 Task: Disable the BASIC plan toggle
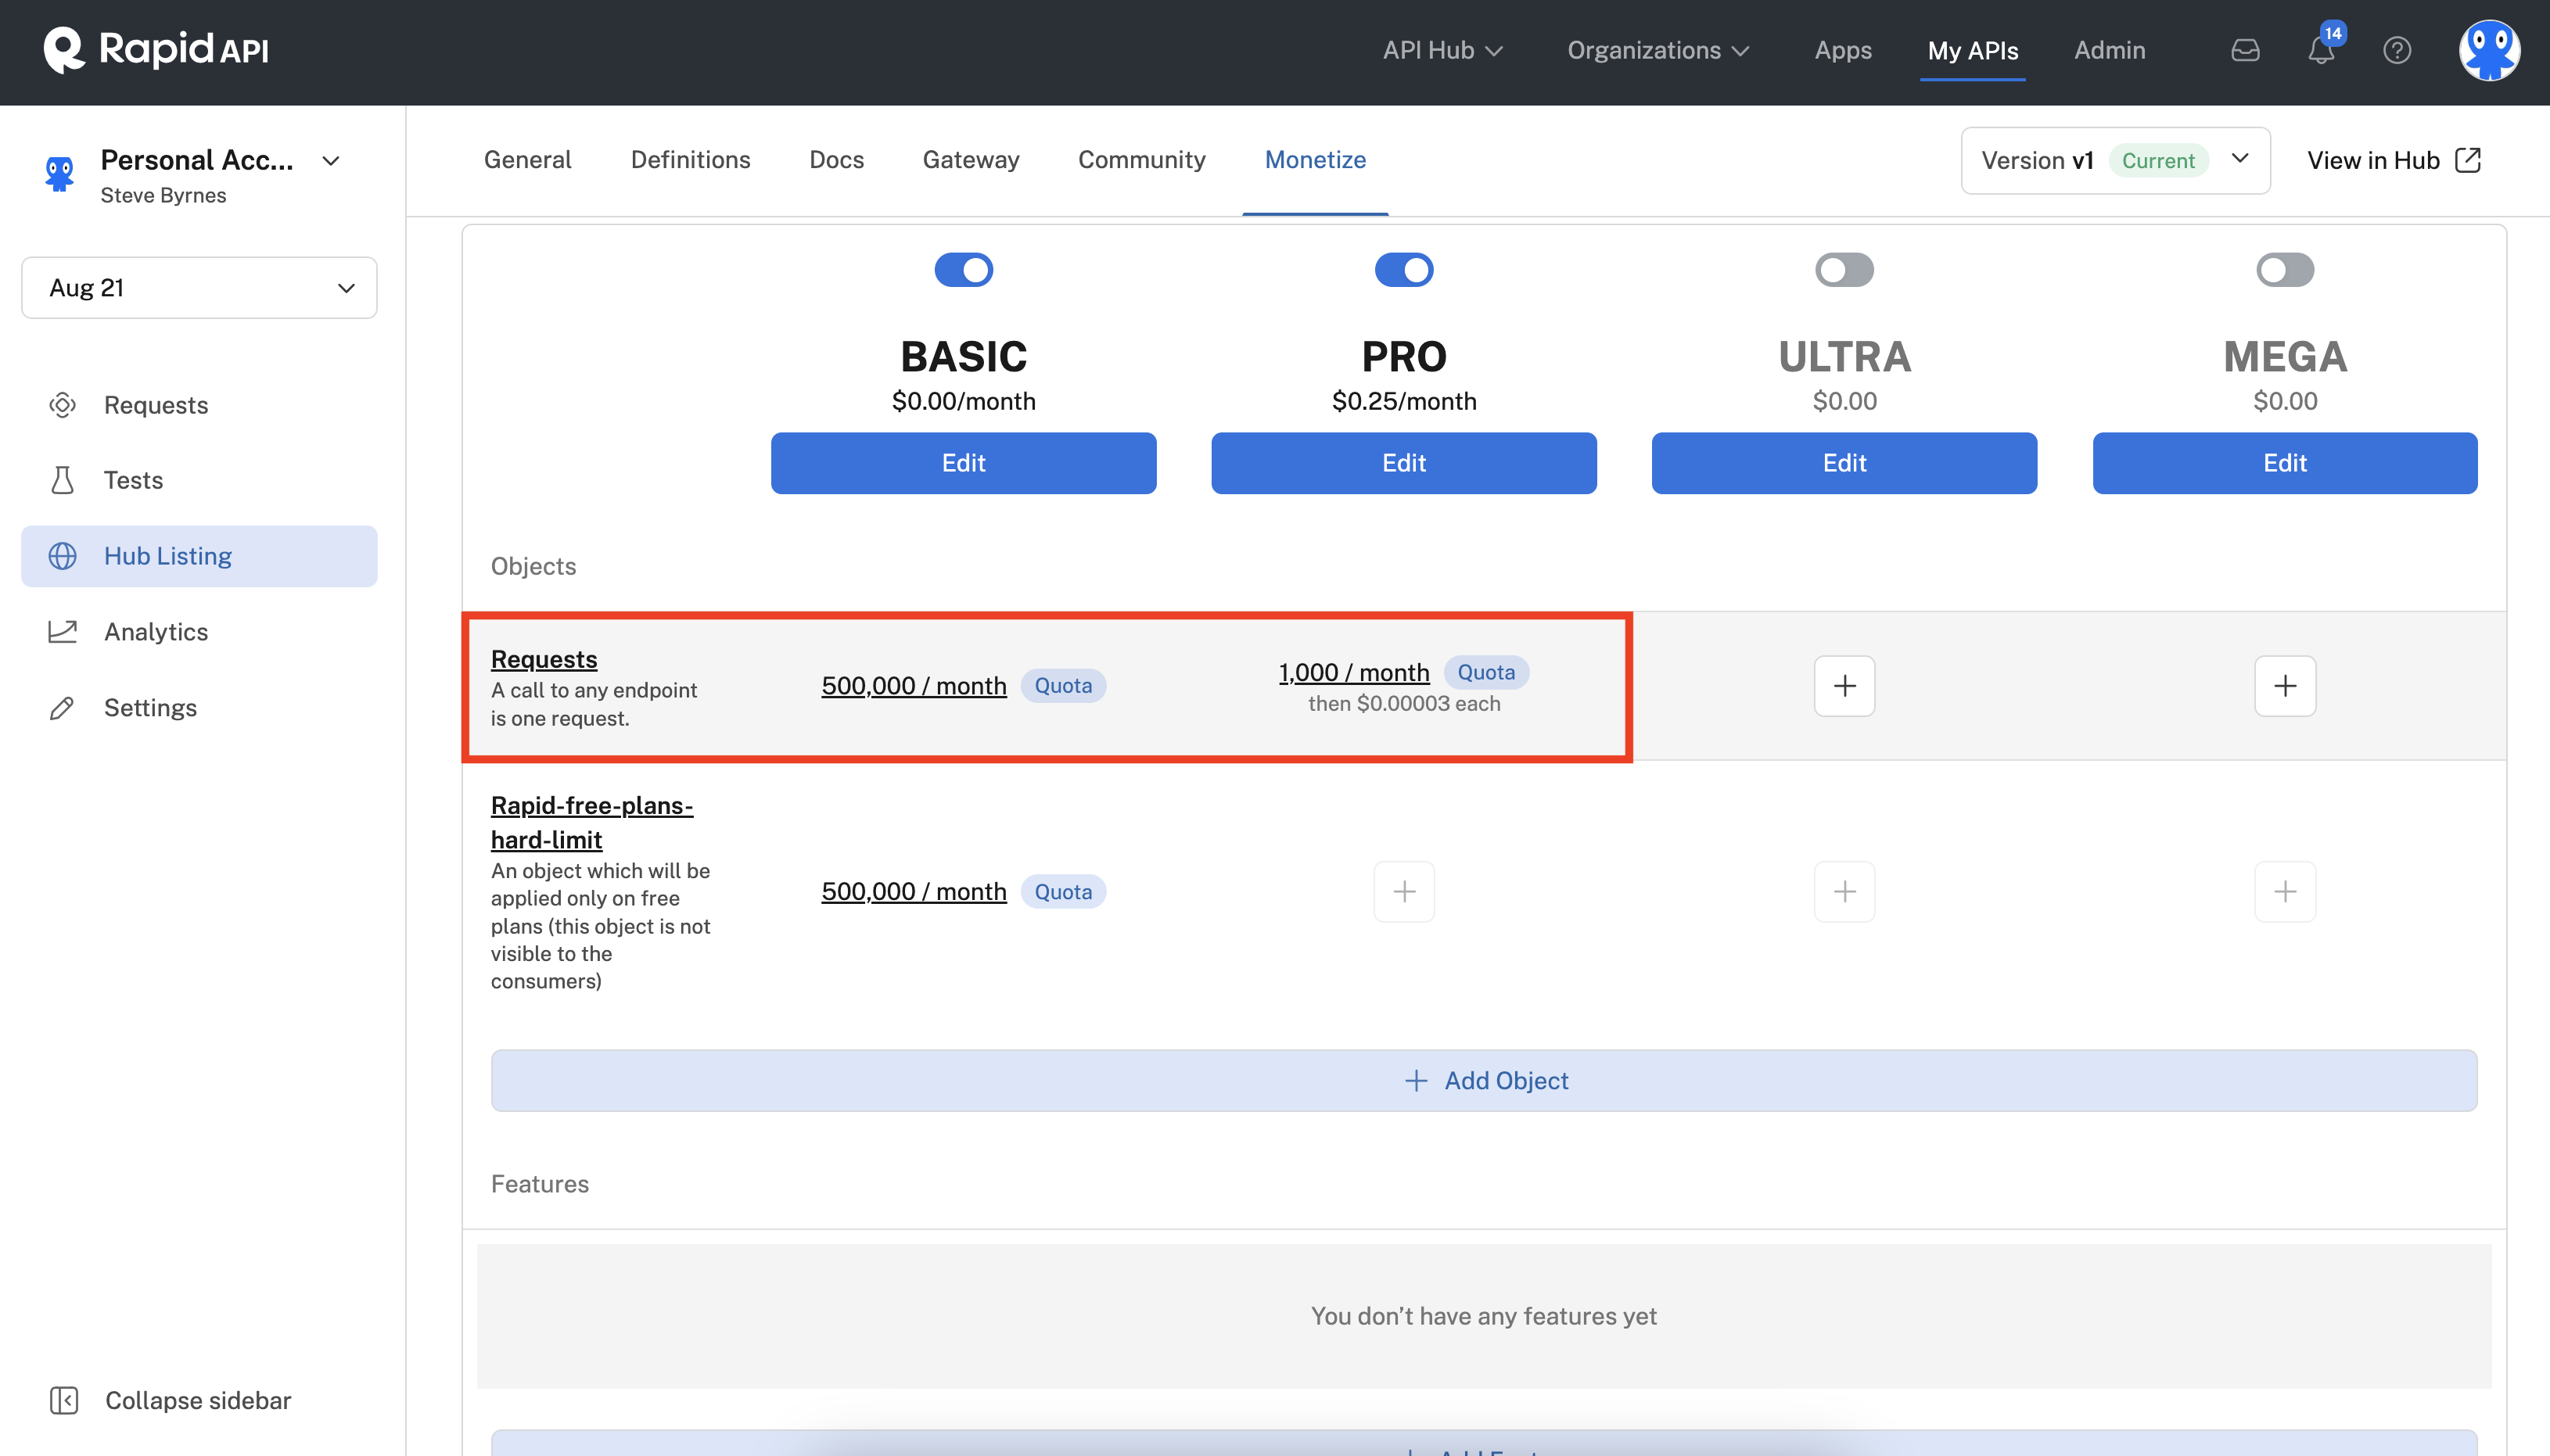pos(963,270)
